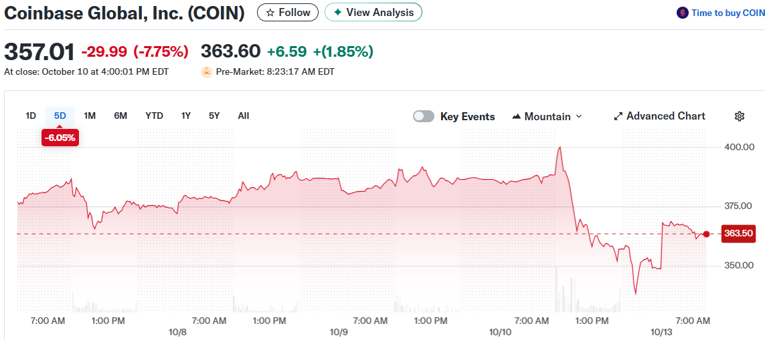Toggle the Key Events switch
765x340 pixels.
[x=424, y=116]
